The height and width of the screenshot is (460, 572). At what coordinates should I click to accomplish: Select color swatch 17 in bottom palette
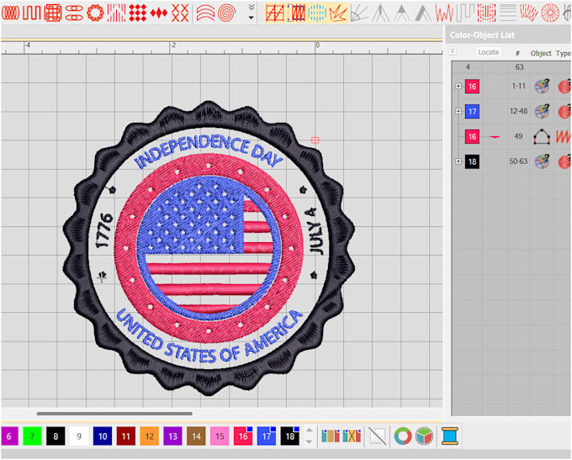[267, 436]
